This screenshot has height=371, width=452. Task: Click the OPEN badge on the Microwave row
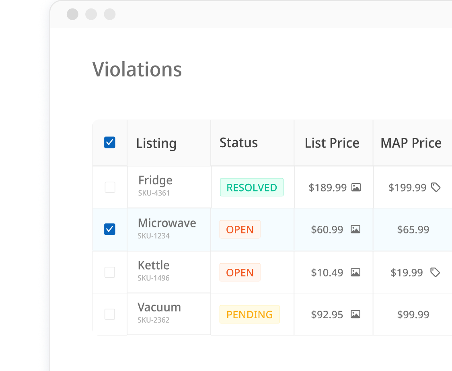pos(240,229)
